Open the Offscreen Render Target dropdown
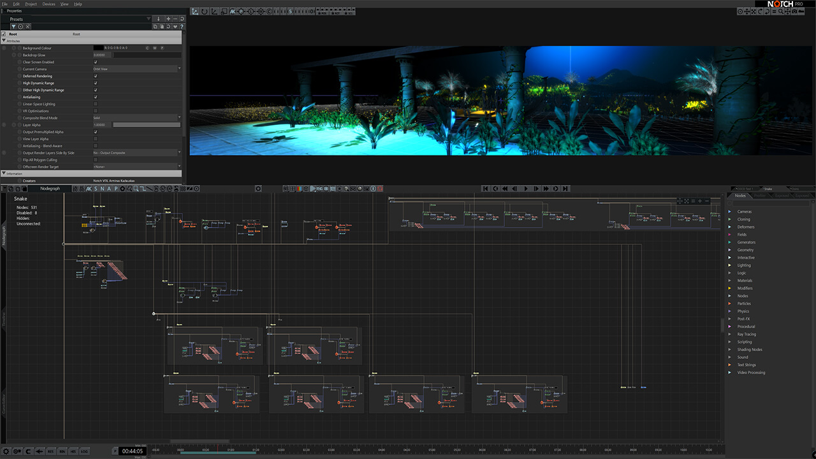Viewport: 816px width, 459px height. pos(137,166)
